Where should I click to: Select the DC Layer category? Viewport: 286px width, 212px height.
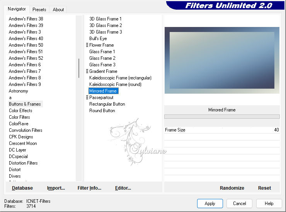click(17, 150)
